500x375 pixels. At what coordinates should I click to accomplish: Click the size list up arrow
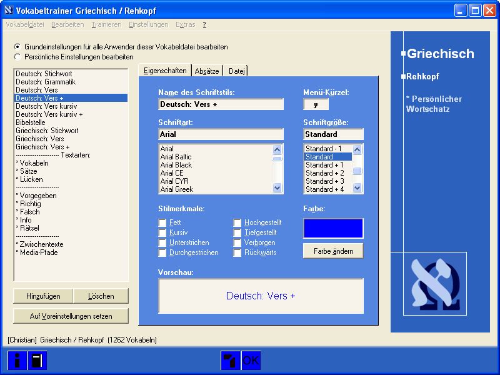click(357, 149)
